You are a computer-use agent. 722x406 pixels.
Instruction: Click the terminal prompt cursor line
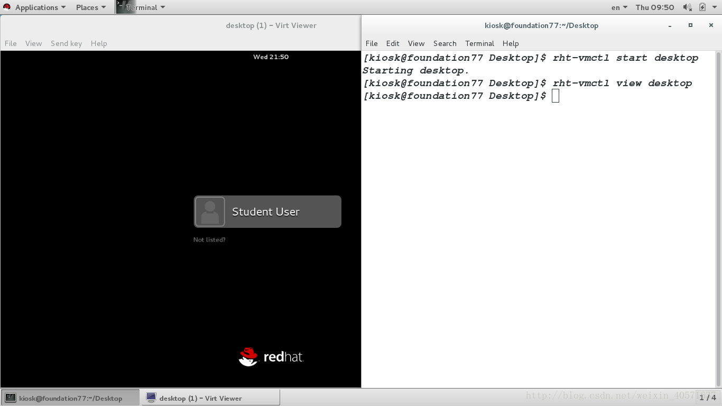point(461,96)
